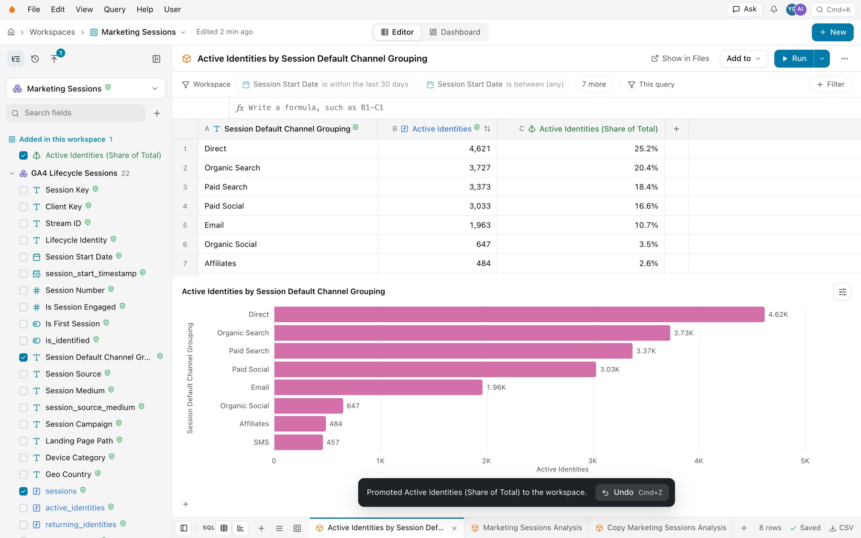Open Run options dropdown arrow

(x=822, y=59)
